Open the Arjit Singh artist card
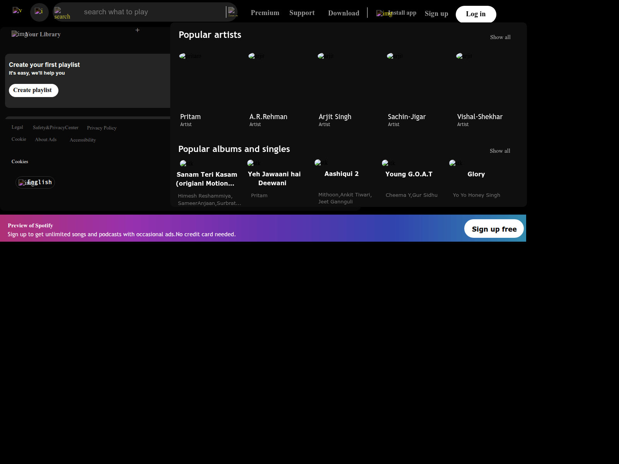 click(335, 90)
